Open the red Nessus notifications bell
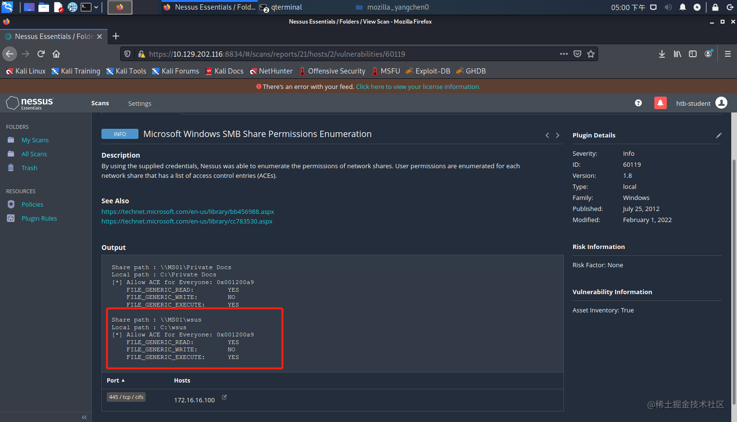This screenshot has width=737, height=422. pyautogui.click(x=661, y=103)
